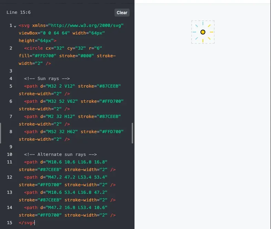This screenshot has height=229, width=271.
Task: Click the Clear button
Action: [122, 13]
